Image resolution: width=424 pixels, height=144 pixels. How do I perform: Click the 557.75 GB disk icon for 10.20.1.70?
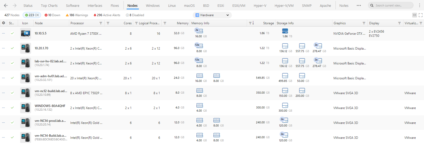(302, 46)
